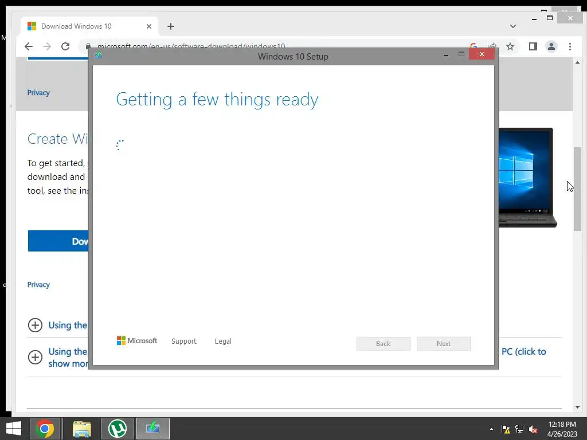This screenshot has width=587, height=440.
Task: Click the Windows 10 Setup title icon
Action: (99, 56)
